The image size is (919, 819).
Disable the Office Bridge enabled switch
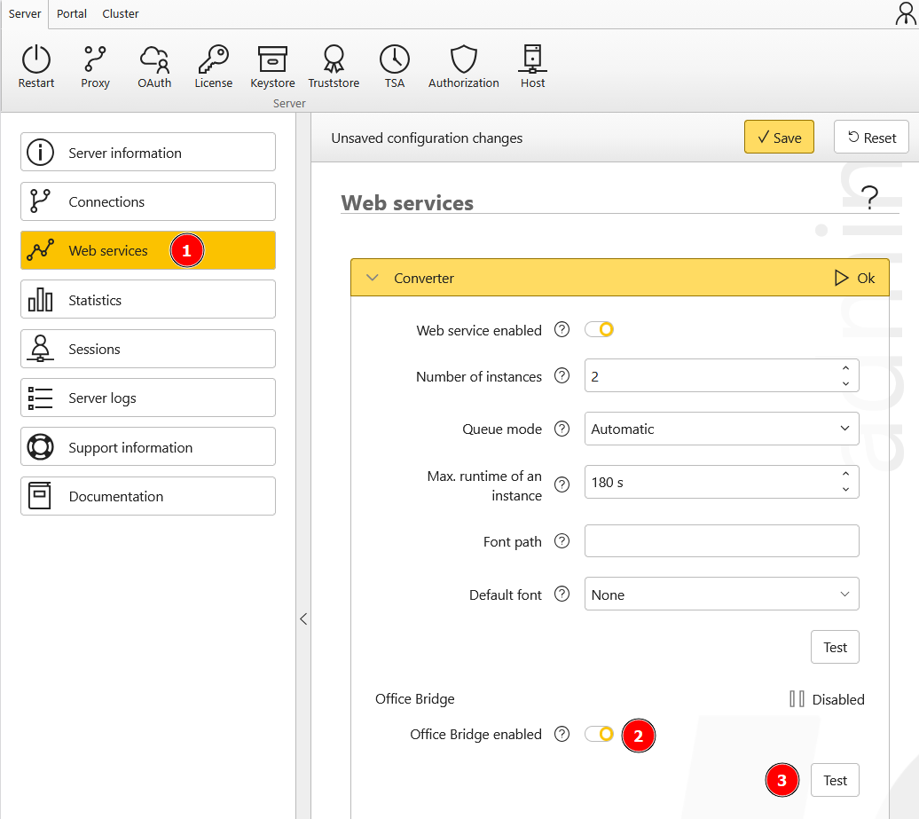tap(600, 735)
